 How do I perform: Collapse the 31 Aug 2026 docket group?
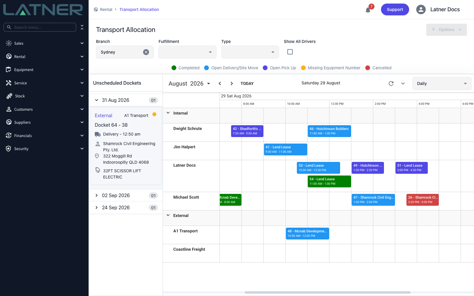pos(97,100)
